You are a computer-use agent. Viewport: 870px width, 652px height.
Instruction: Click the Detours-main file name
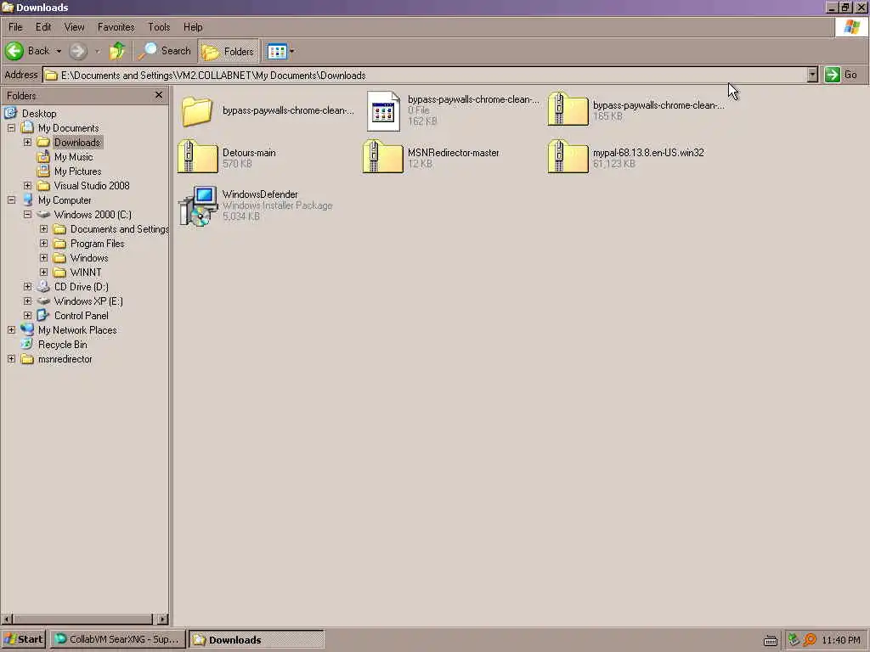tap(249, 153)
